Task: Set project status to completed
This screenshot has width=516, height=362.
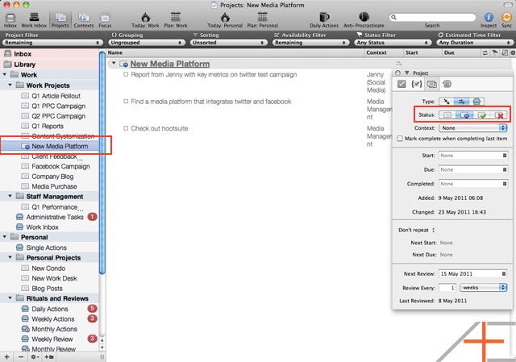Action: click(482, 114)
